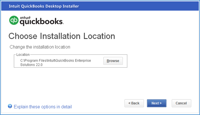Image resolution: width=200 pixels, height=115 pixels.
Task: Click the Intuit QuickBooks Desktop Installer title
Action: click(44, 6)
